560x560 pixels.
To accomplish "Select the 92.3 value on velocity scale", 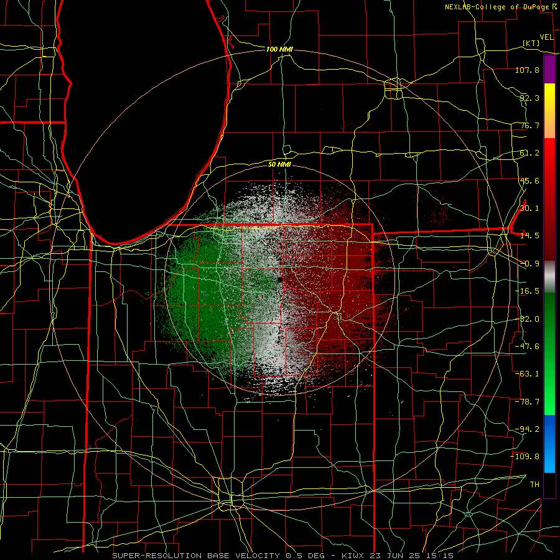I will click(x=530, y=98).
